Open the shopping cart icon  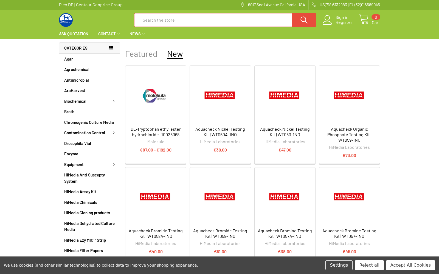tap(364, 19)
